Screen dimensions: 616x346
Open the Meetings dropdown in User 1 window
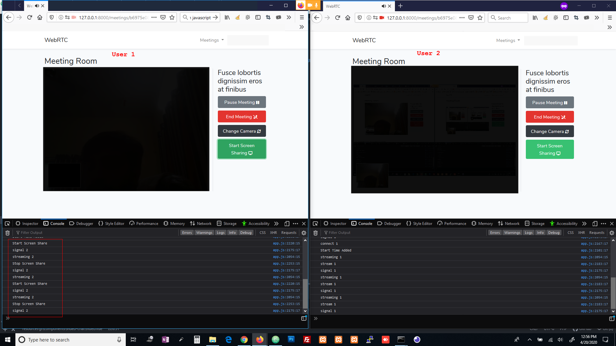tap(211, 40)
